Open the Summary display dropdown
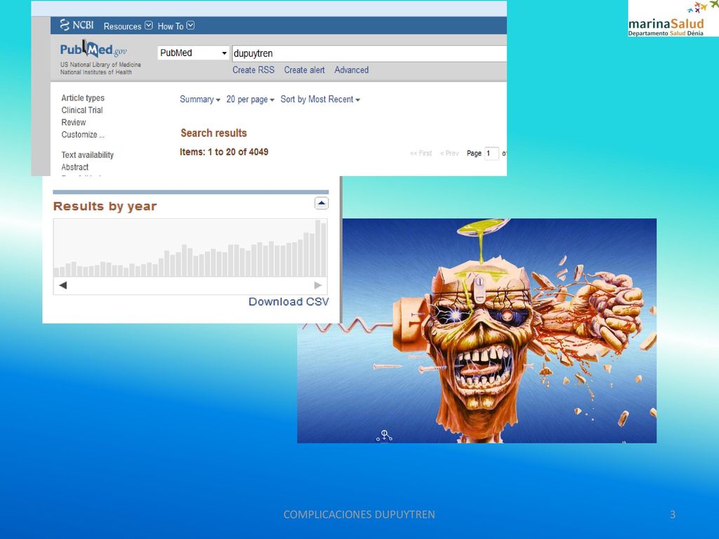 (200, 100)
